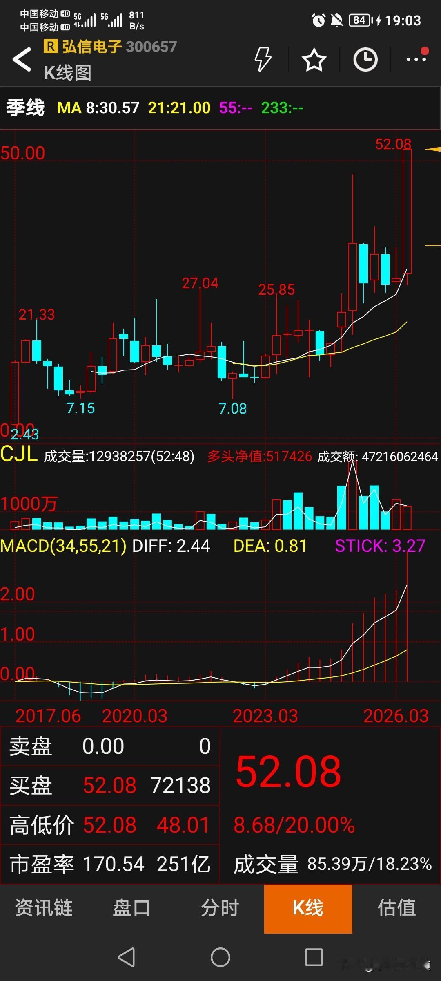Tap the tallest MACD histogram bar
The width and height of the screenshot is (441, 981).
click(407, 616)
